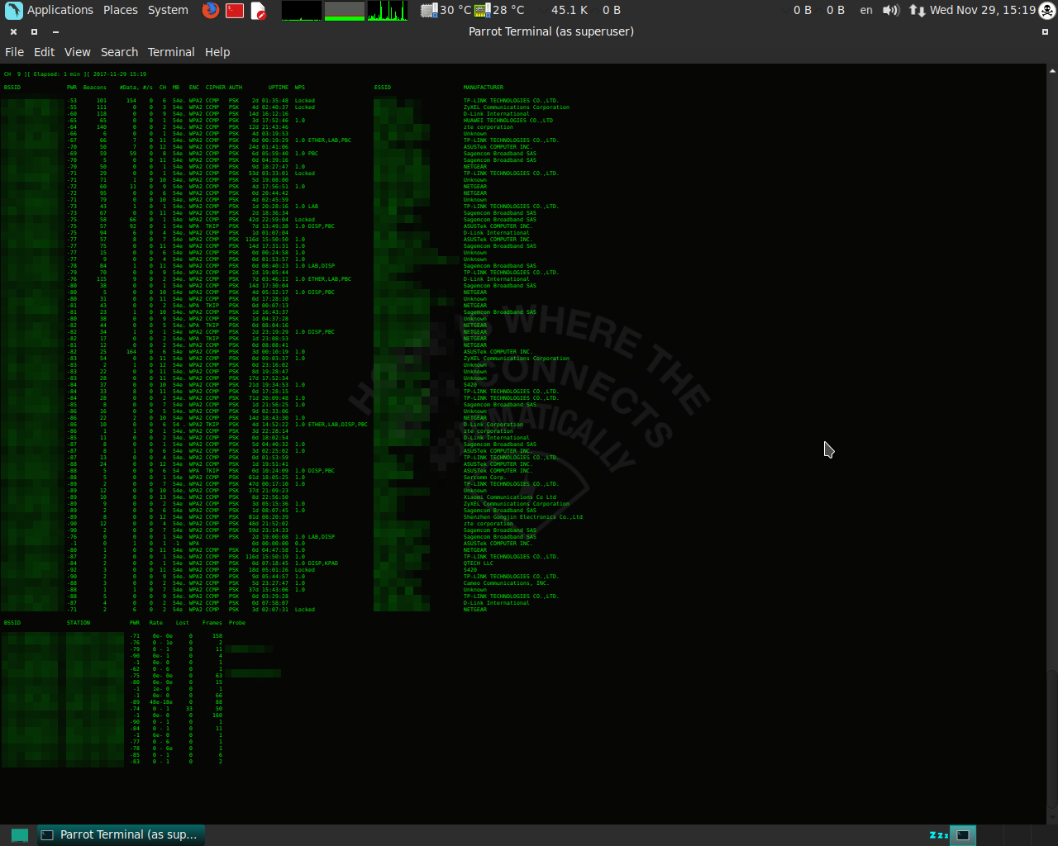Open the Search menu in the terminal

119,51
